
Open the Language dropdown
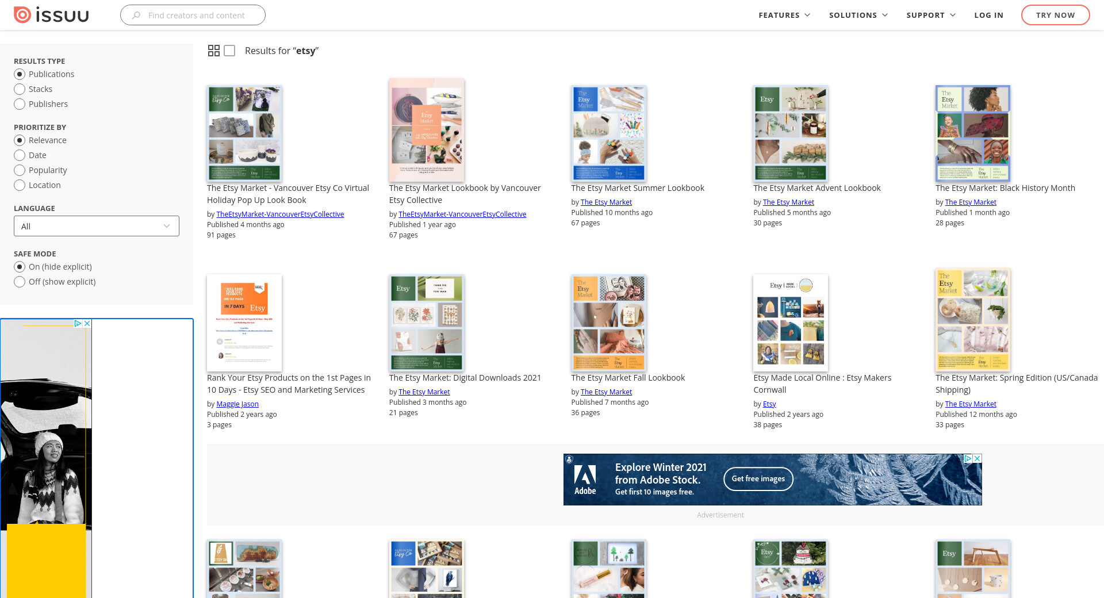pos(97,226)
